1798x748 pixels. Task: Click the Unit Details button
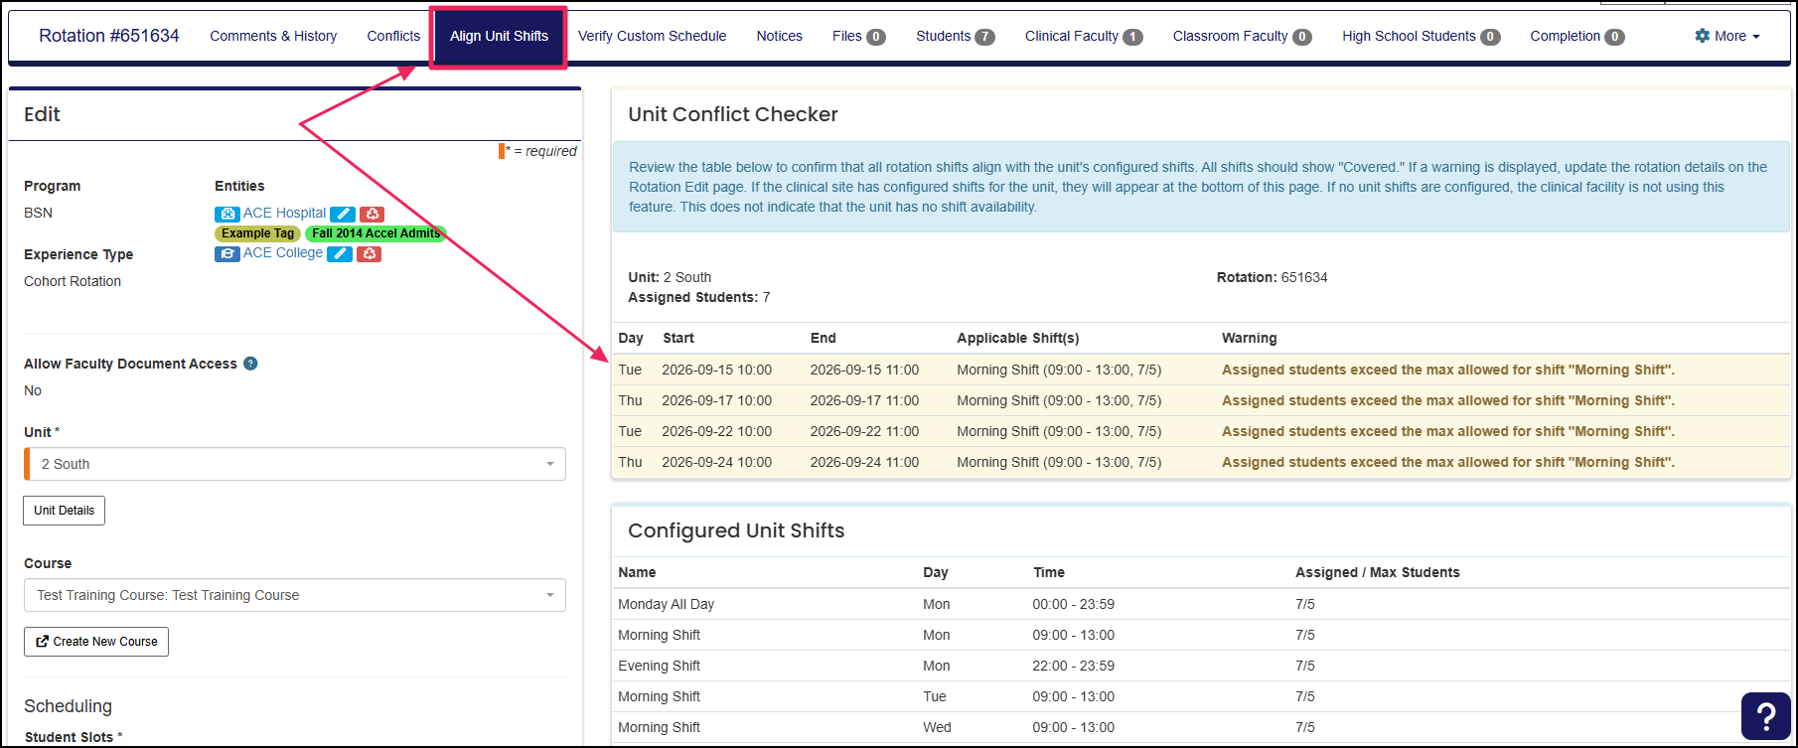coord(65,511)
